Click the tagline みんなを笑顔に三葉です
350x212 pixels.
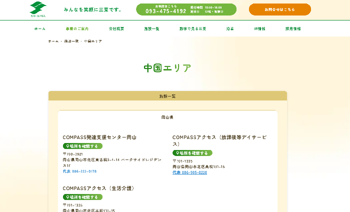click(92, 9)
